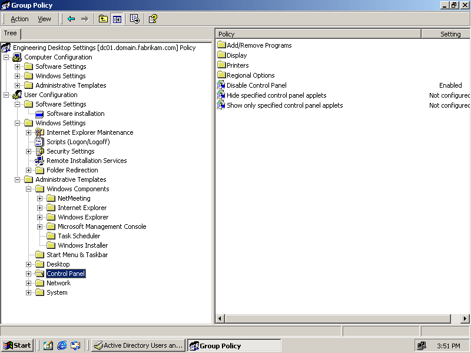Open the Action menu

click(x=19, y=19)
